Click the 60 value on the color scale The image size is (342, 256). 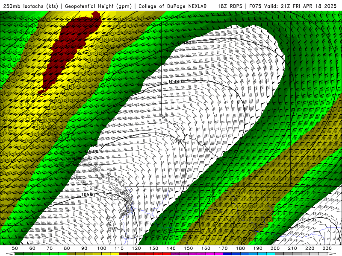(32, 248)
